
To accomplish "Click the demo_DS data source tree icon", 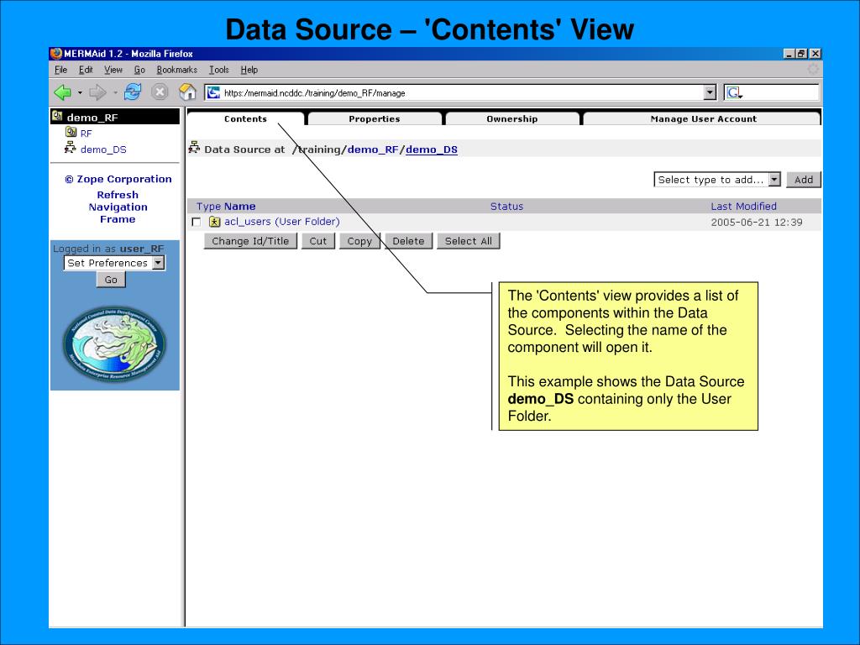I will point(71,148).
